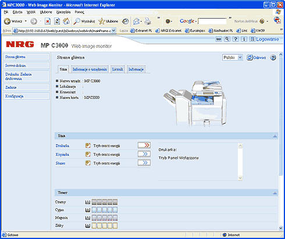The width and height of the screenshot is (285, 239).
Task: Open the address bar URL dropdown arrow
Action: click(x=113, y=31)
